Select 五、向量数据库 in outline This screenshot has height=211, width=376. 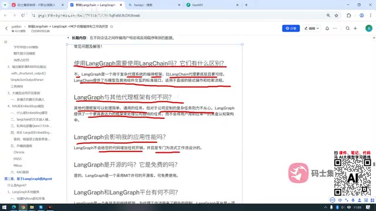(x=21, y=146)
